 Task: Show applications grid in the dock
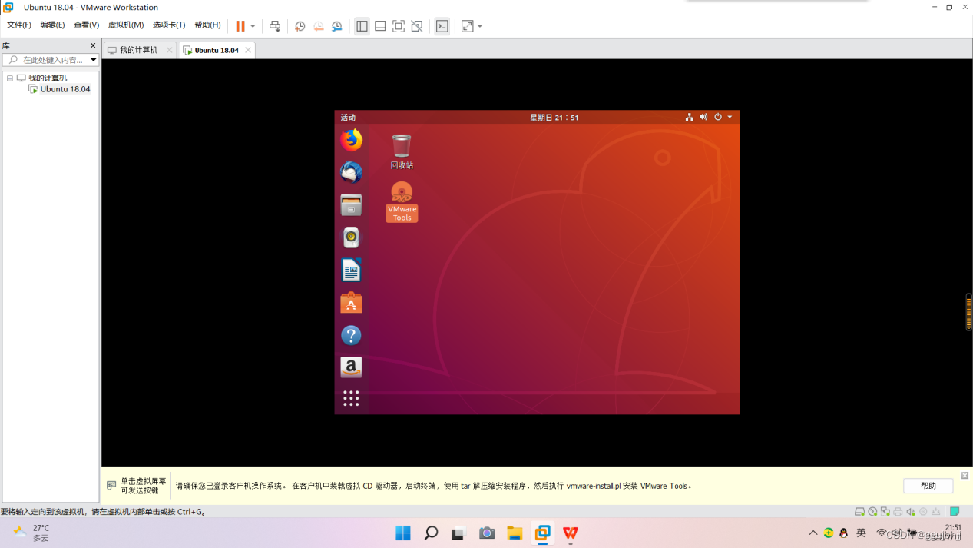pos(351,398)
